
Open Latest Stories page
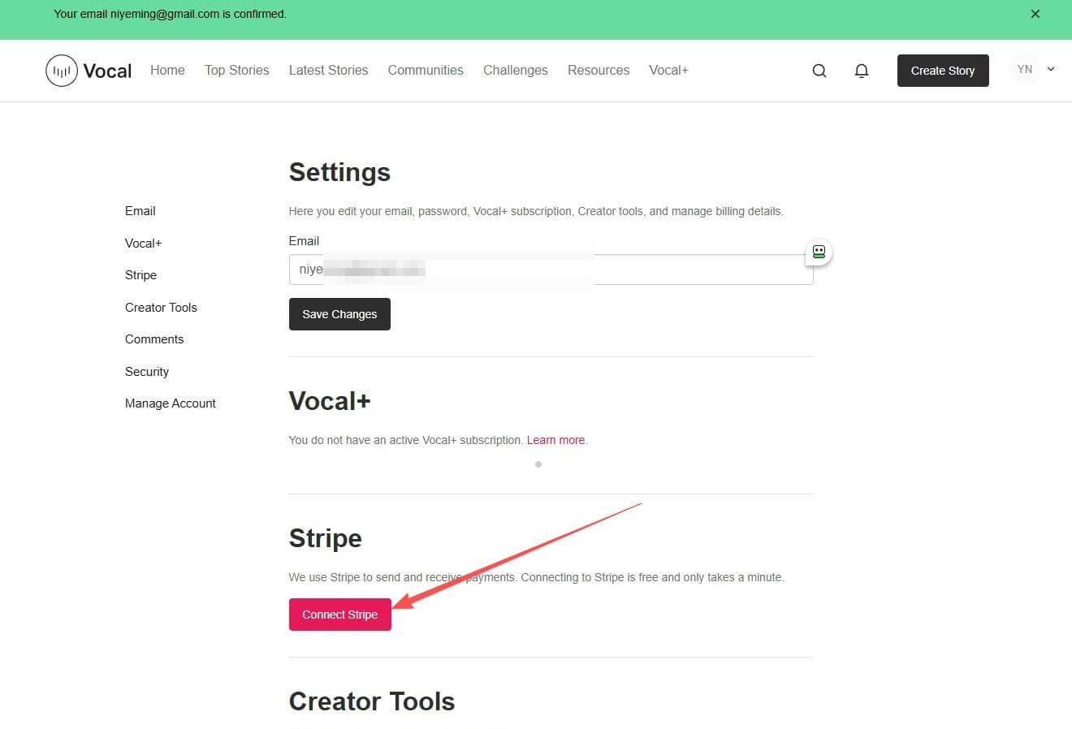coord(328,71)
